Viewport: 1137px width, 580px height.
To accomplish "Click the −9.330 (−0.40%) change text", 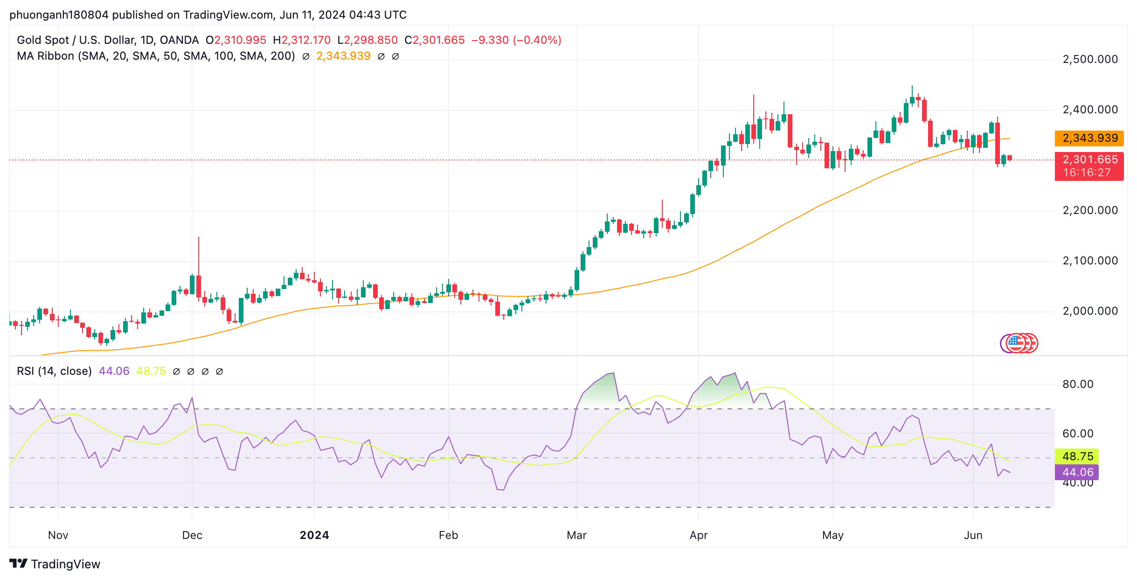I will [516, 40].
